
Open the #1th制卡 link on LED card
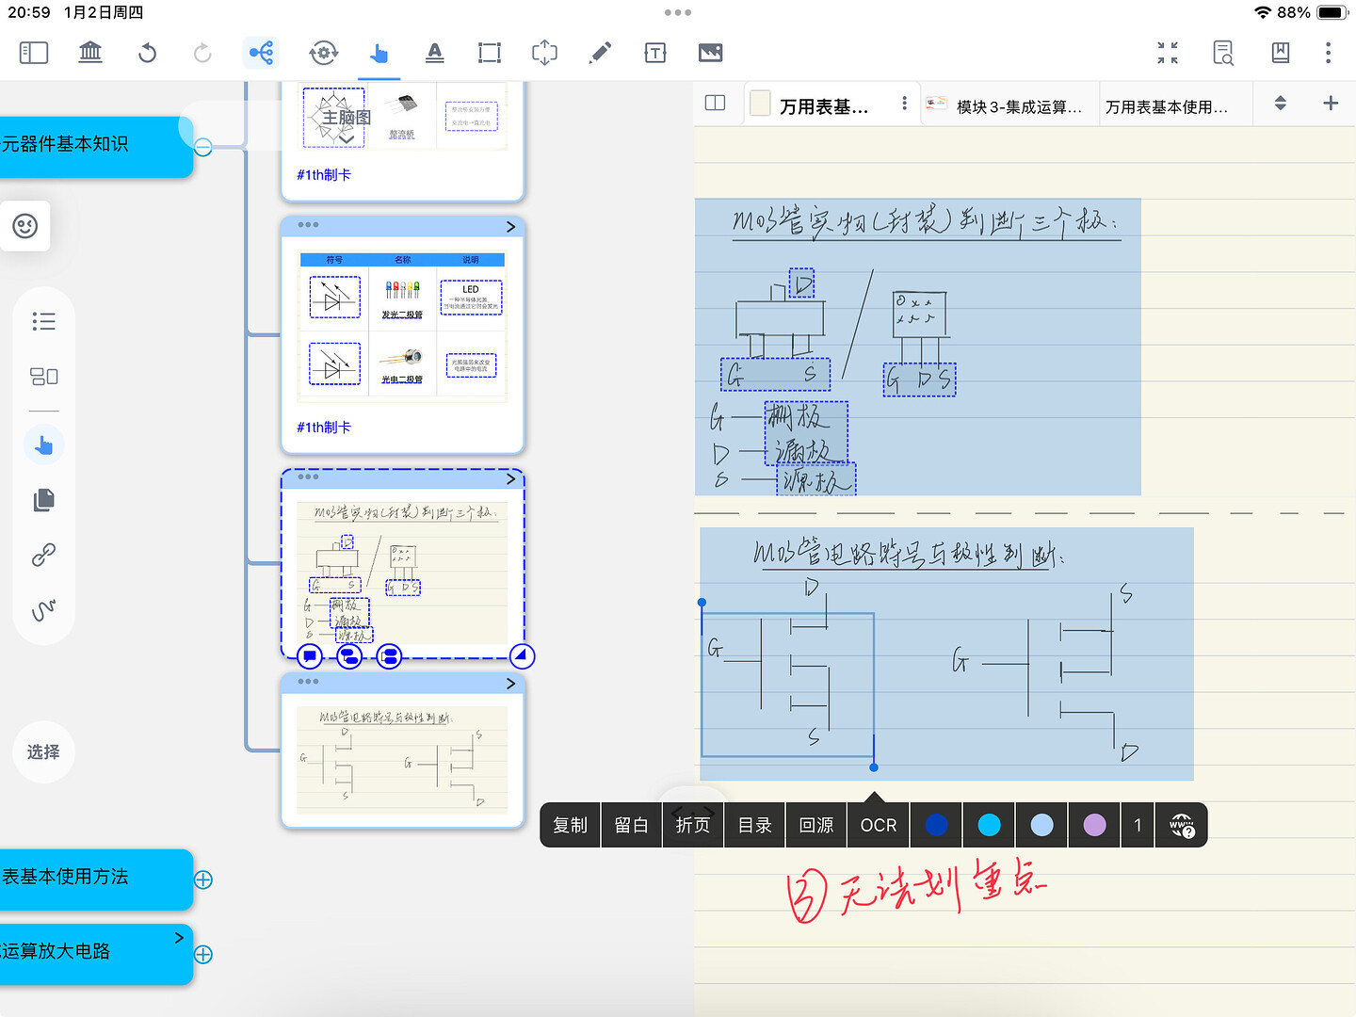(x=324, y=427)
